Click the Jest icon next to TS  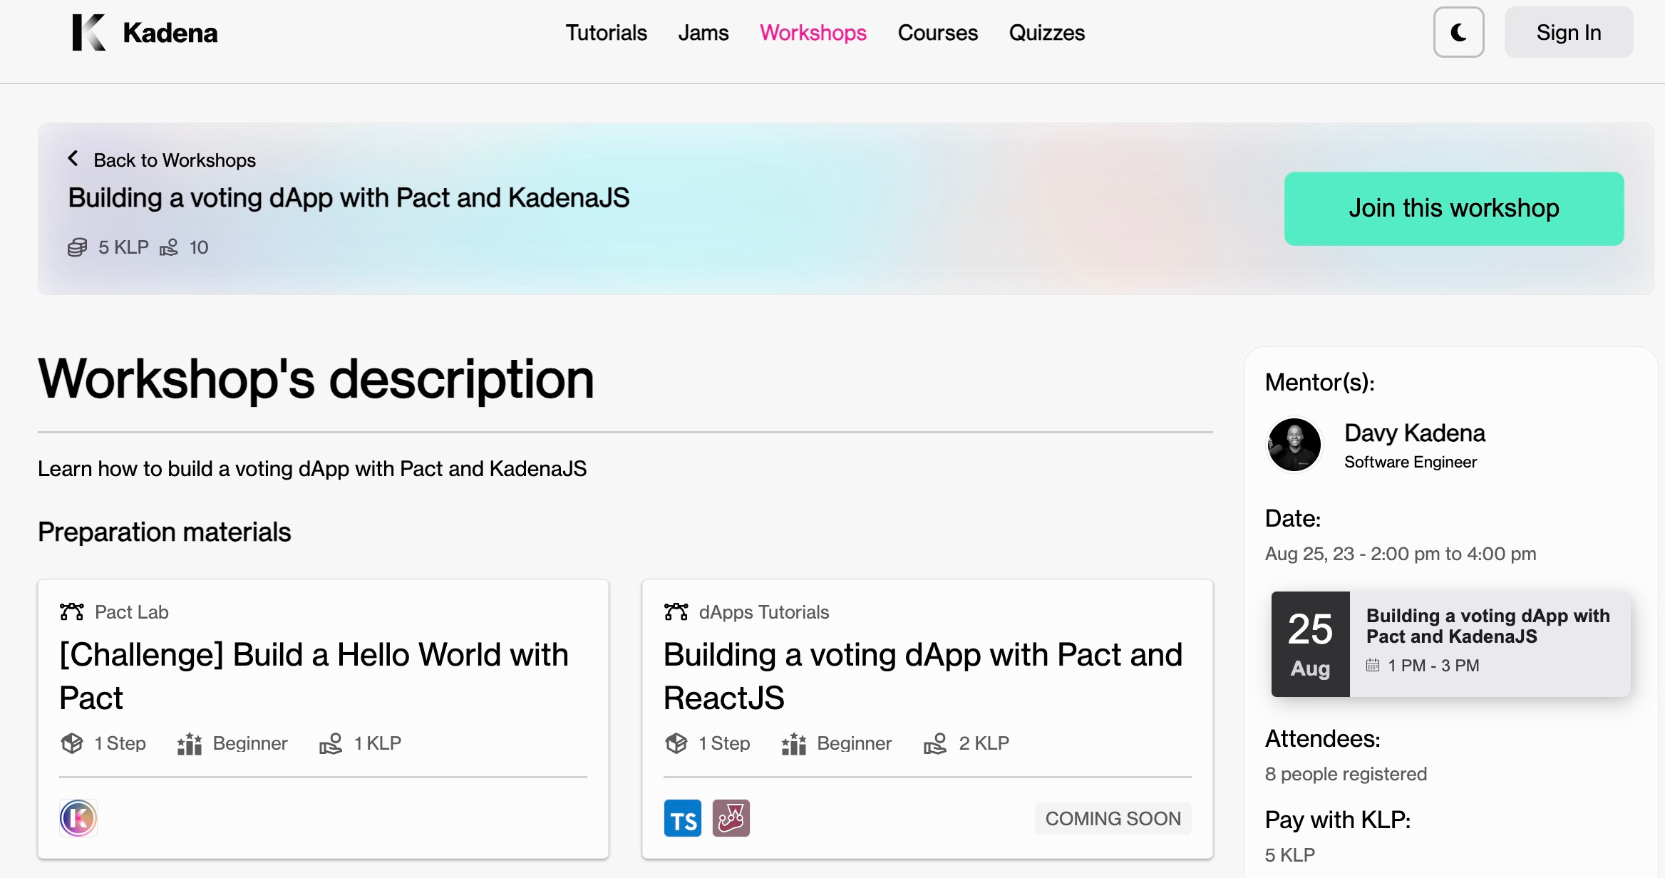pyautogui.click(x=731, y=818)
